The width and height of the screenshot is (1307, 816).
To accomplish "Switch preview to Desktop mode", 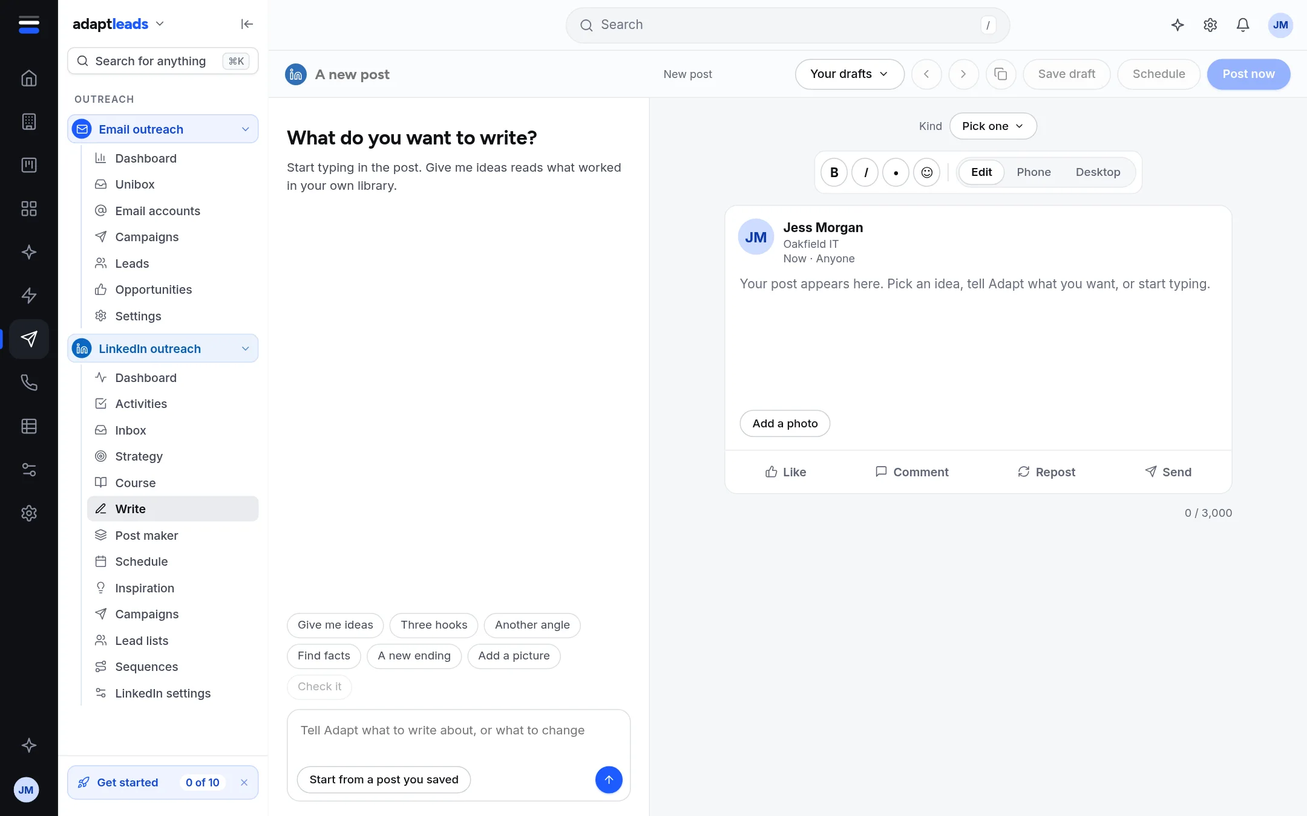I will pyautogui.click(x=1098, y=172).
